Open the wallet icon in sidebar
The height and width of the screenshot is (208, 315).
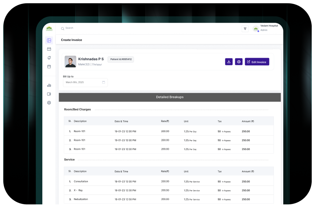coord(49,94)
